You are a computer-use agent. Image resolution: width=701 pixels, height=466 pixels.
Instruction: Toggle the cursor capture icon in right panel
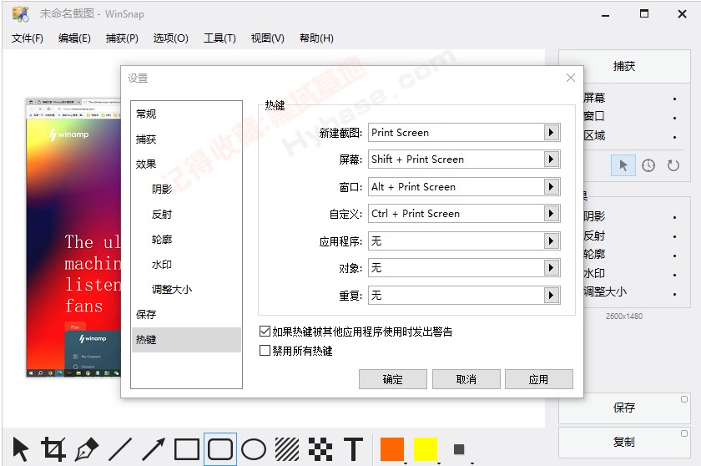(x=623, y=166)
